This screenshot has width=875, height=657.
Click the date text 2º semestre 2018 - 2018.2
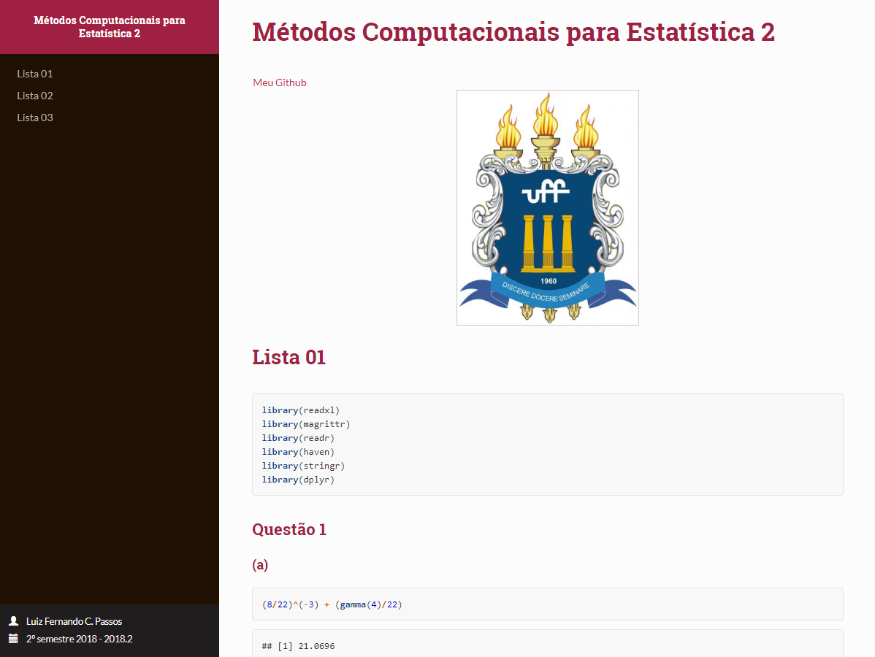[x=79, y=639]
